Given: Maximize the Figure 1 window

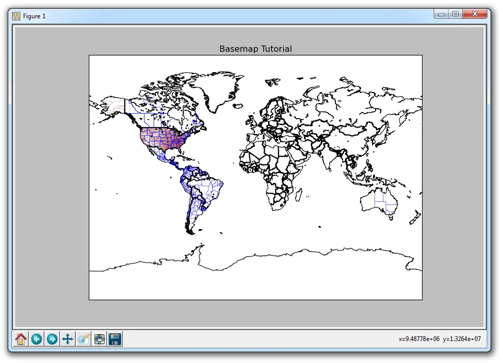Looking at the screenshot, I should point(455,14).
